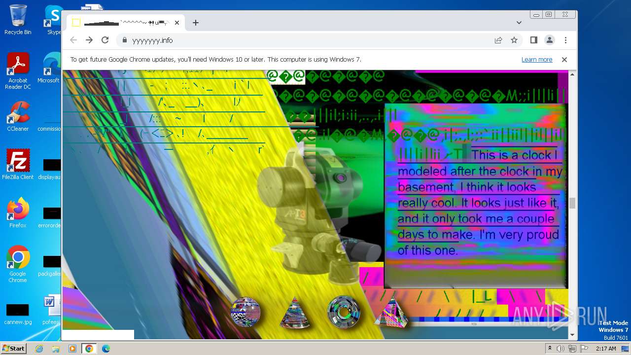Click the share page icon
This screenshot has width=631, height=355.
coord(498,40)
